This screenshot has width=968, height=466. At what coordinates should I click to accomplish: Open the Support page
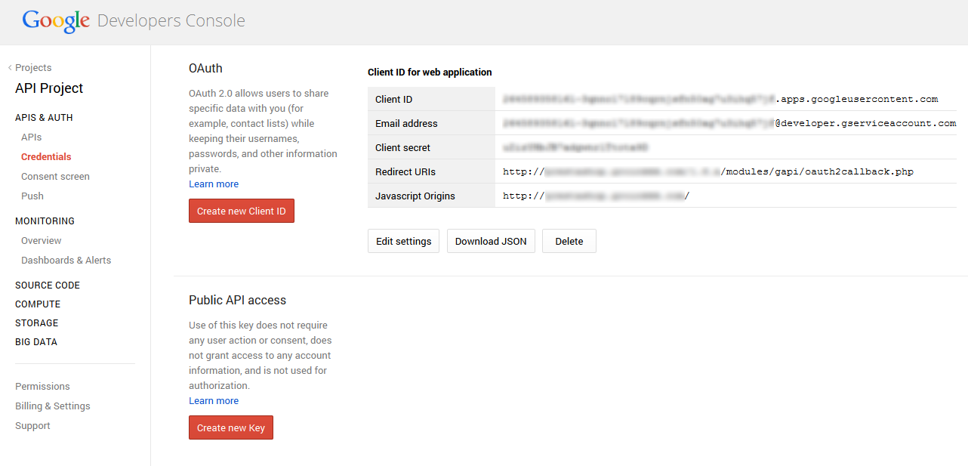coord(32,426)
